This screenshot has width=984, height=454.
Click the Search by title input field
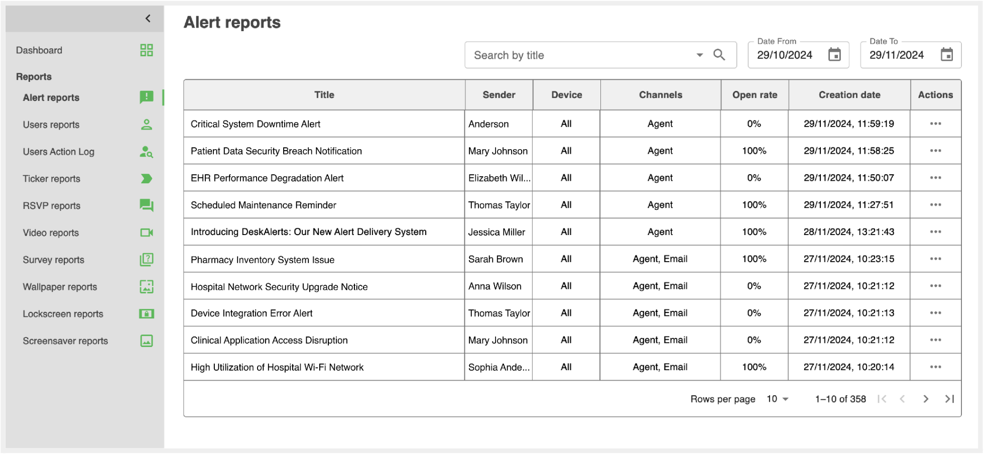click(x=577, y=55)
